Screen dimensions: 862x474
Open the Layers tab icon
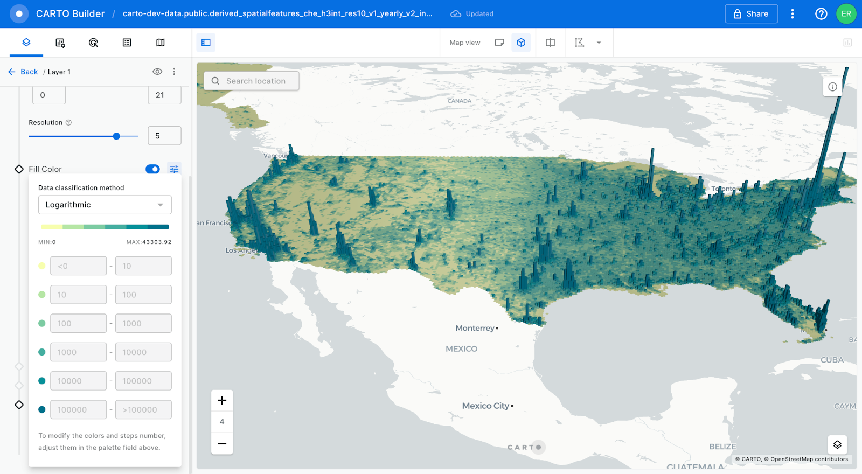click(26, 43)
